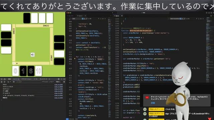Select the player's black card numbered 1

(x=23, y=71)
